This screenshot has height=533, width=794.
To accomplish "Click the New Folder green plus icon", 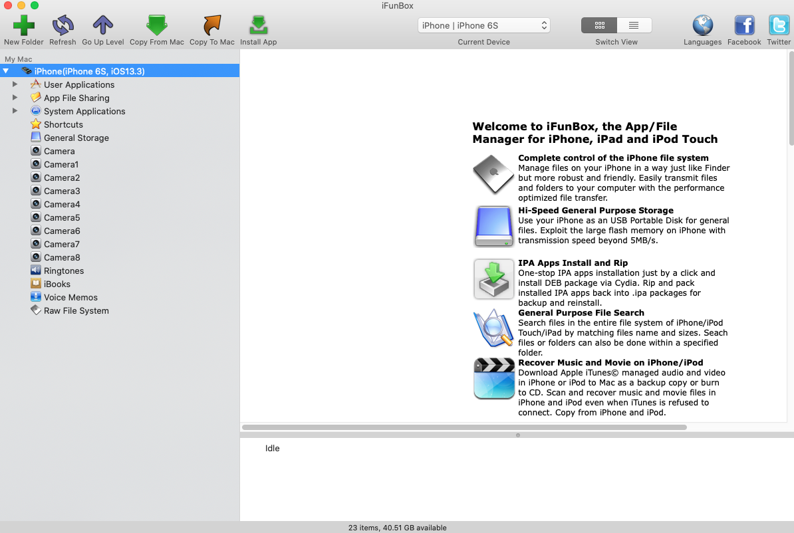I will coord(24,25).
